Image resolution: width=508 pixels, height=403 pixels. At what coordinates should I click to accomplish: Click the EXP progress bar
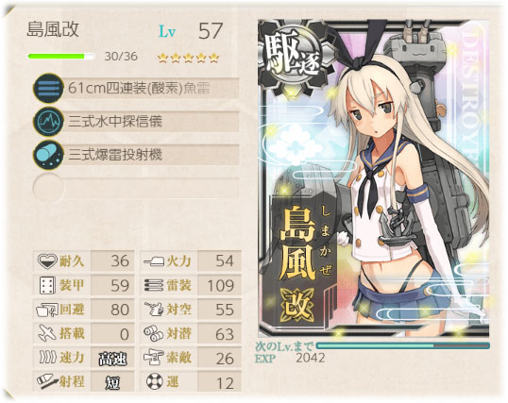pyautogui.click(x=402, y=346)
